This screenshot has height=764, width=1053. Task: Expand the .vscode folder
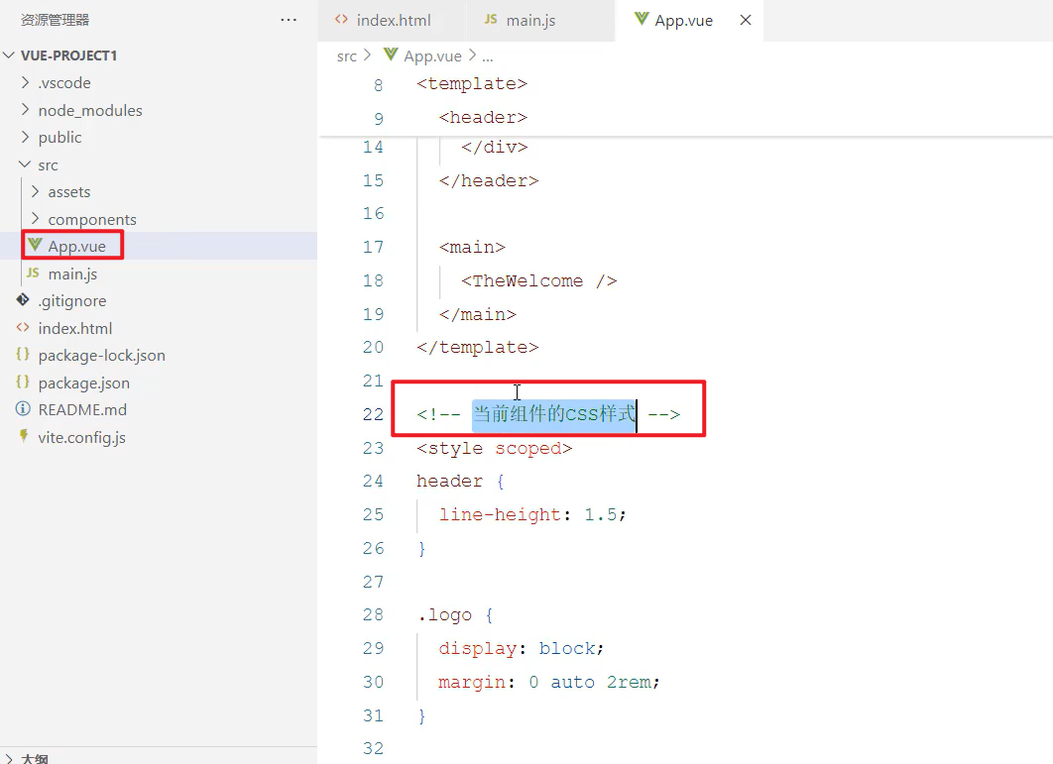[25, 82]
